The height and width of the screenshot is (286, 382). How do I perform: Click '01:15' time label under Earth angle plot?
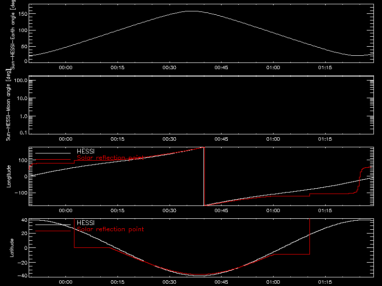pos(325,68)
